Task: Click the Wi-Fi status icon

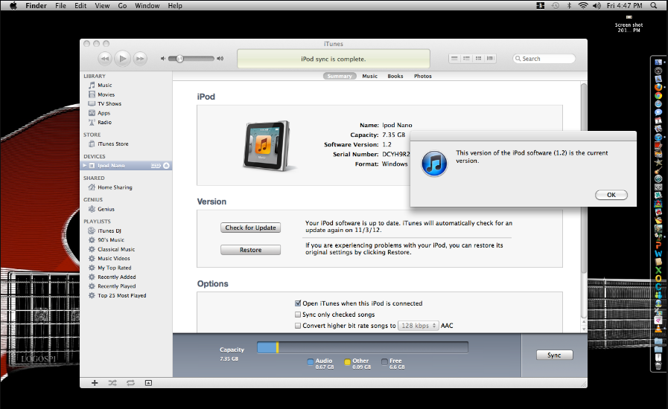Action: click(x=583, y=5)
